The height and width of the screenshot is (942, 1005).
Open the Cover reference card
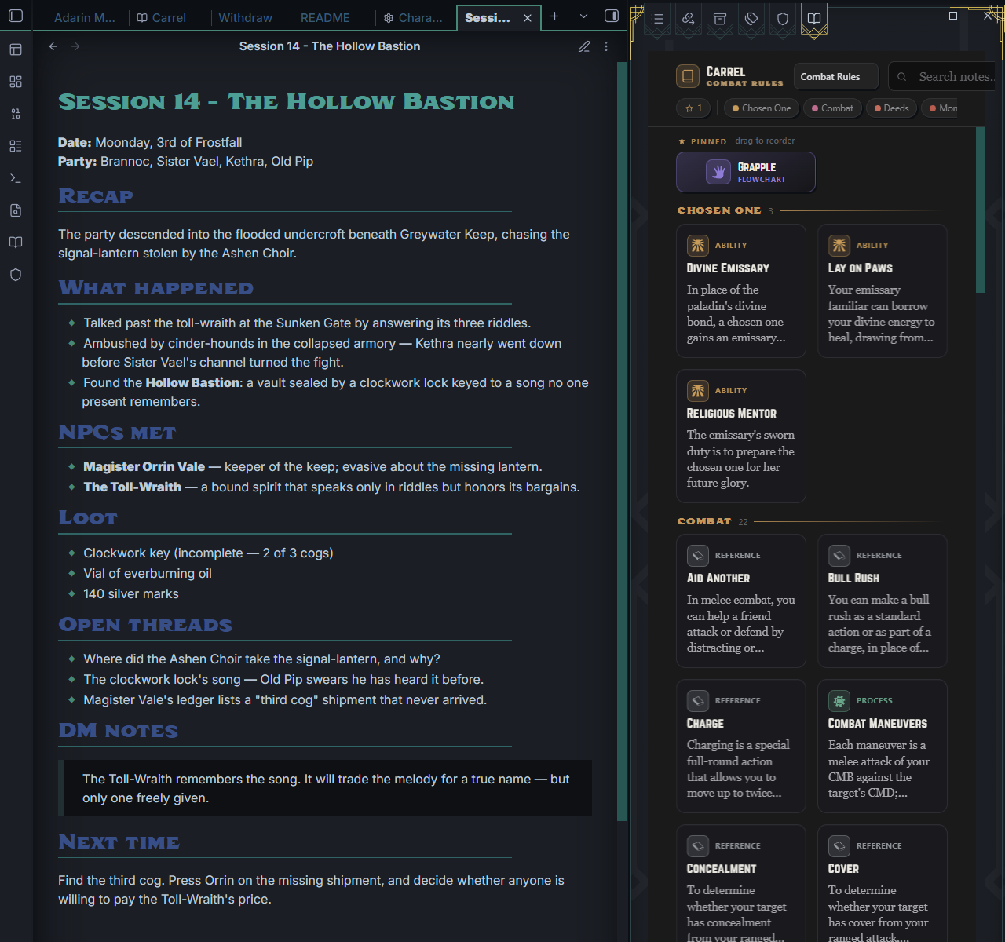(x=883, y=884)
